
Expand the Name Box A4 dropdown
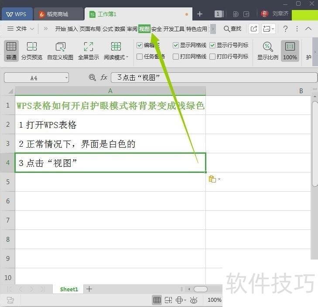[66, 78]
